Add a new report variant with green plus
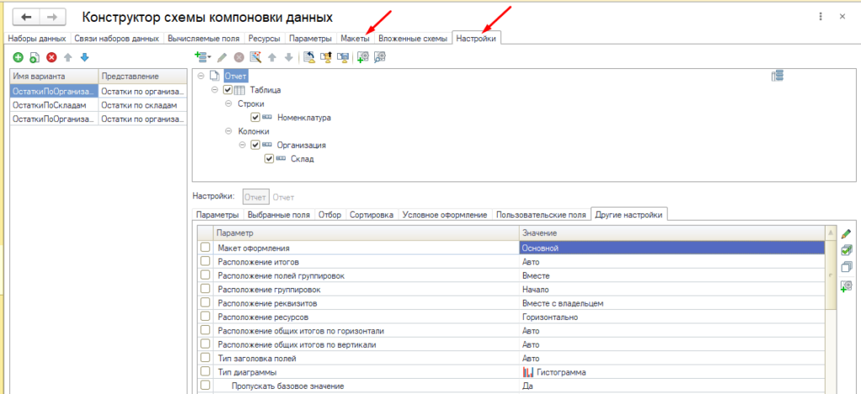The height and width of the screenshot is (394, 861). (18, 57)
